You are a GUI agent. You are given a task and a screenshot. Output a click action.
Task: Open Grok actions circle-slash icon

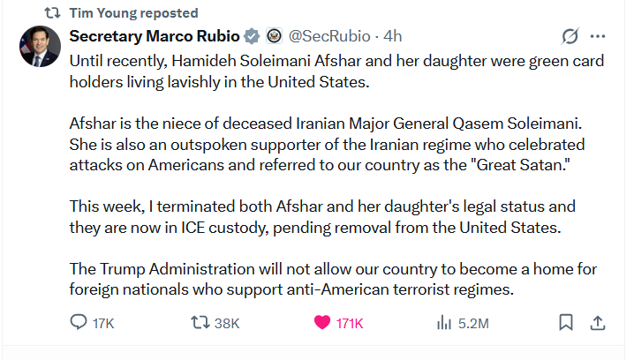click(570, 37)
